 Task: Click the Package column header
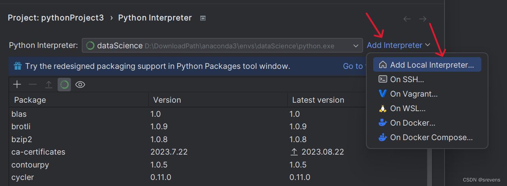[x=30, y=100]
